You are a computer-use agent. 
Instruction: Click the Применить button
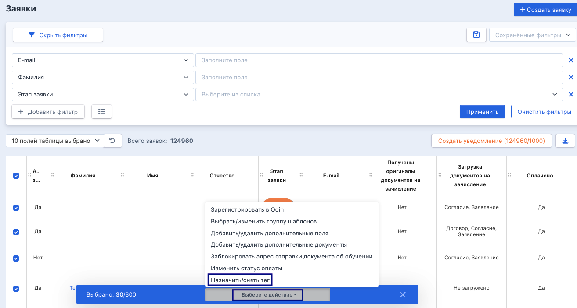coord(482,112)
